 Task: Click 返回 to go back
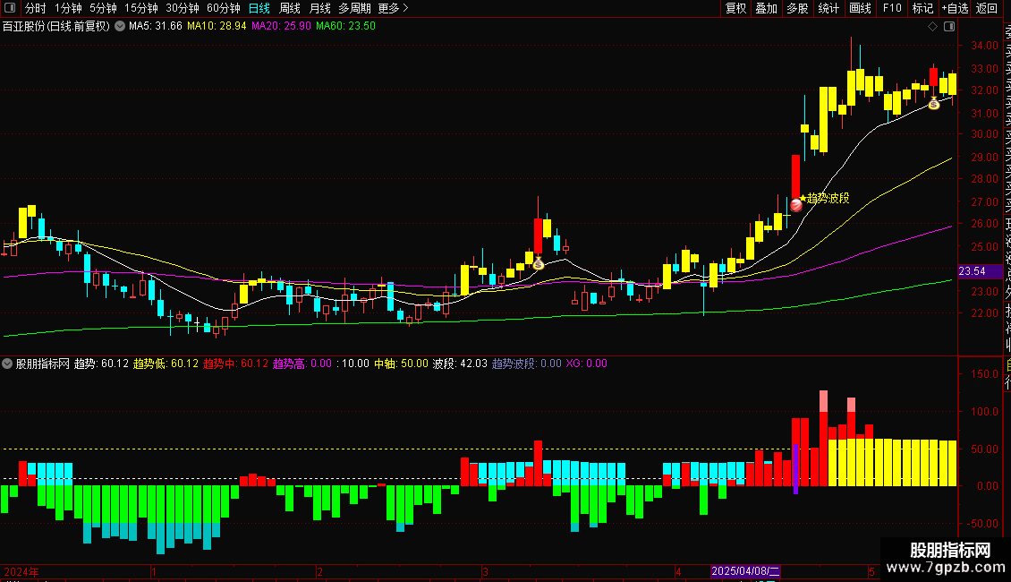(x=987, y=8)
